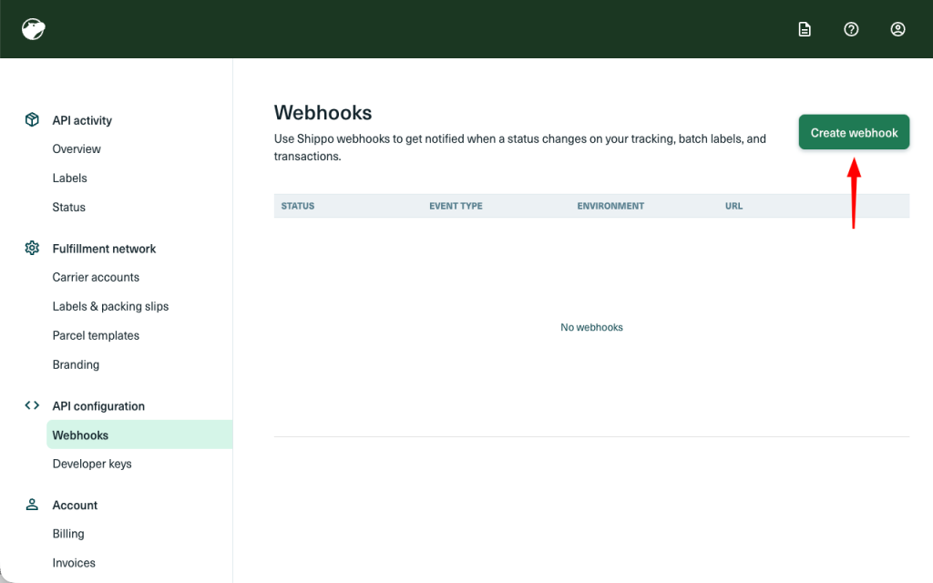This screenshot has height=583, width=933.
Task: Click the Webhooks page title
Action: tap(323, 112)
